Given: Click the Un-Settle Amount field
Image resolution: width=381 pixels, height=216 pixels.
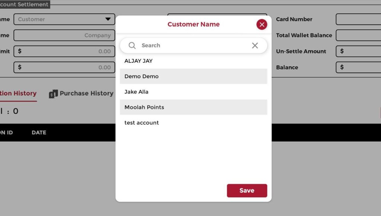Looking at the screenshot, I should pos(358,51).
